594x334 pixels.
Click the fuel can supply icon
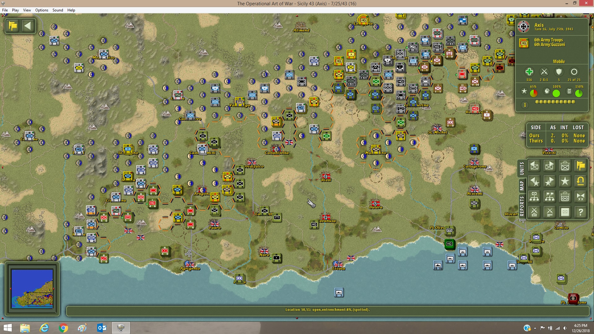click(569, 91)
